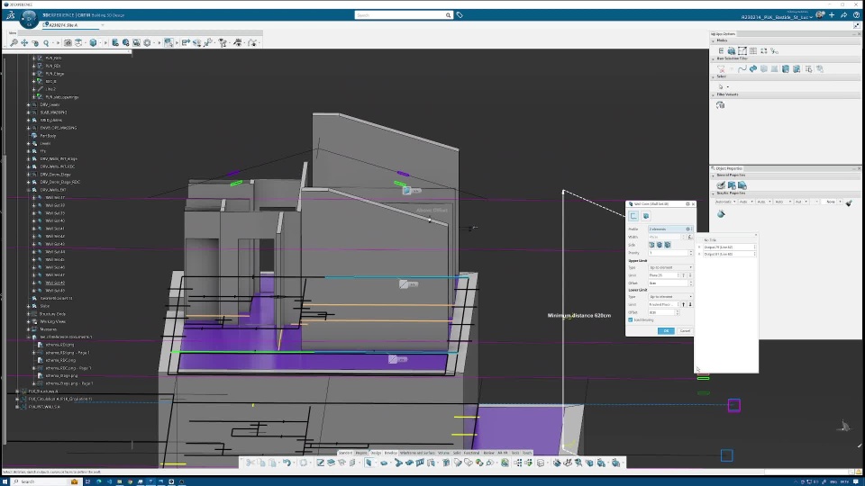Viewport: 865px width, 486px height.
Task: Select the first wall core mode icon in dialog
Action: 633,216
